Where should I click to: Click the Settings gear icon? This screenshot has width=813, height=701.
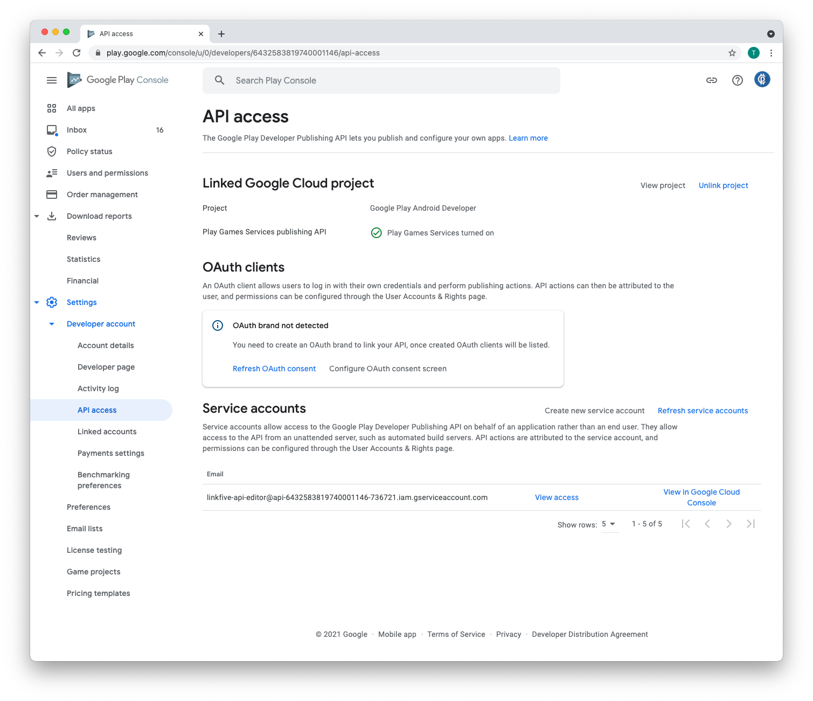point(52,302)
